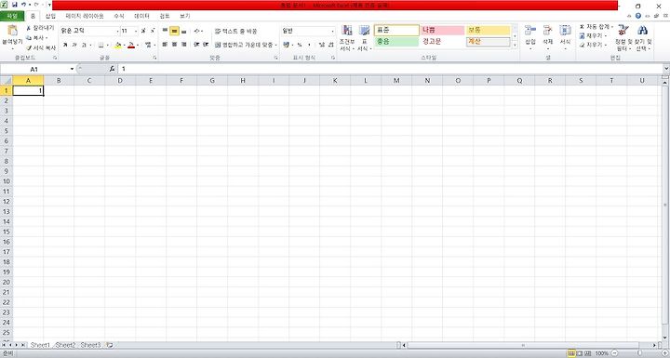Open the font size 11 dropdown

(x=136, y=31)
